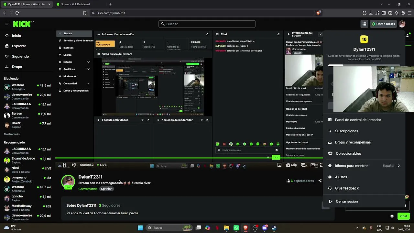Open WhatsApp from the Windows taskbar

point(236,228)
